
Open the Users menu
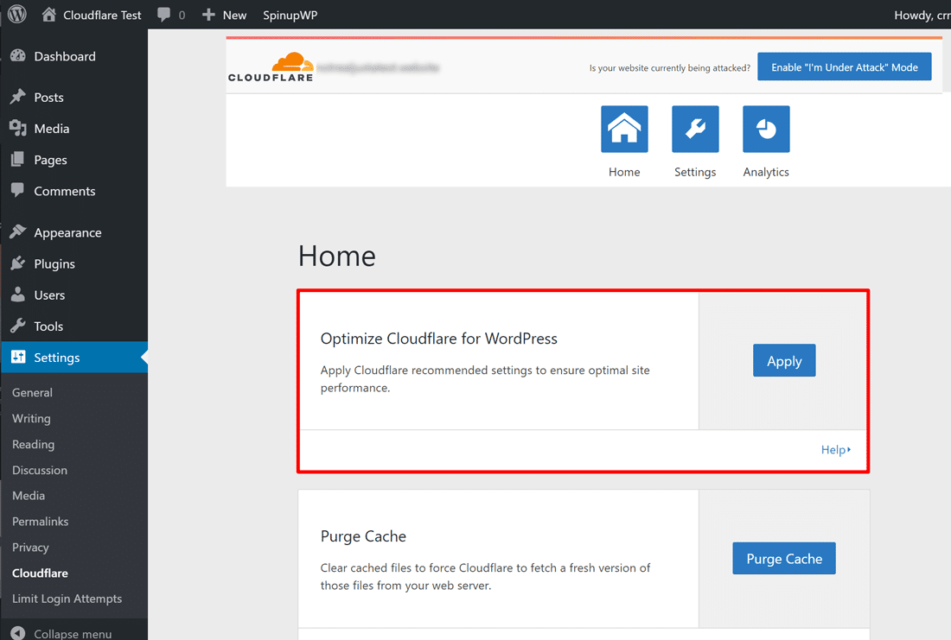pos(49,295)
